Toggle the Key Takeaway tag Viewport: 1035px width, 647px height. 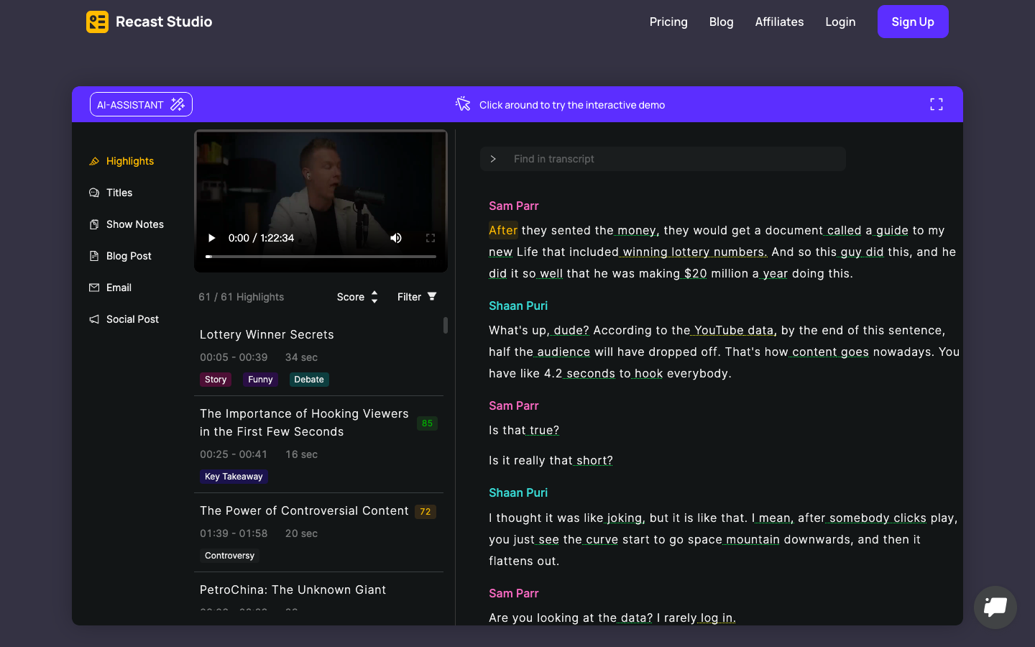[234, 477]
